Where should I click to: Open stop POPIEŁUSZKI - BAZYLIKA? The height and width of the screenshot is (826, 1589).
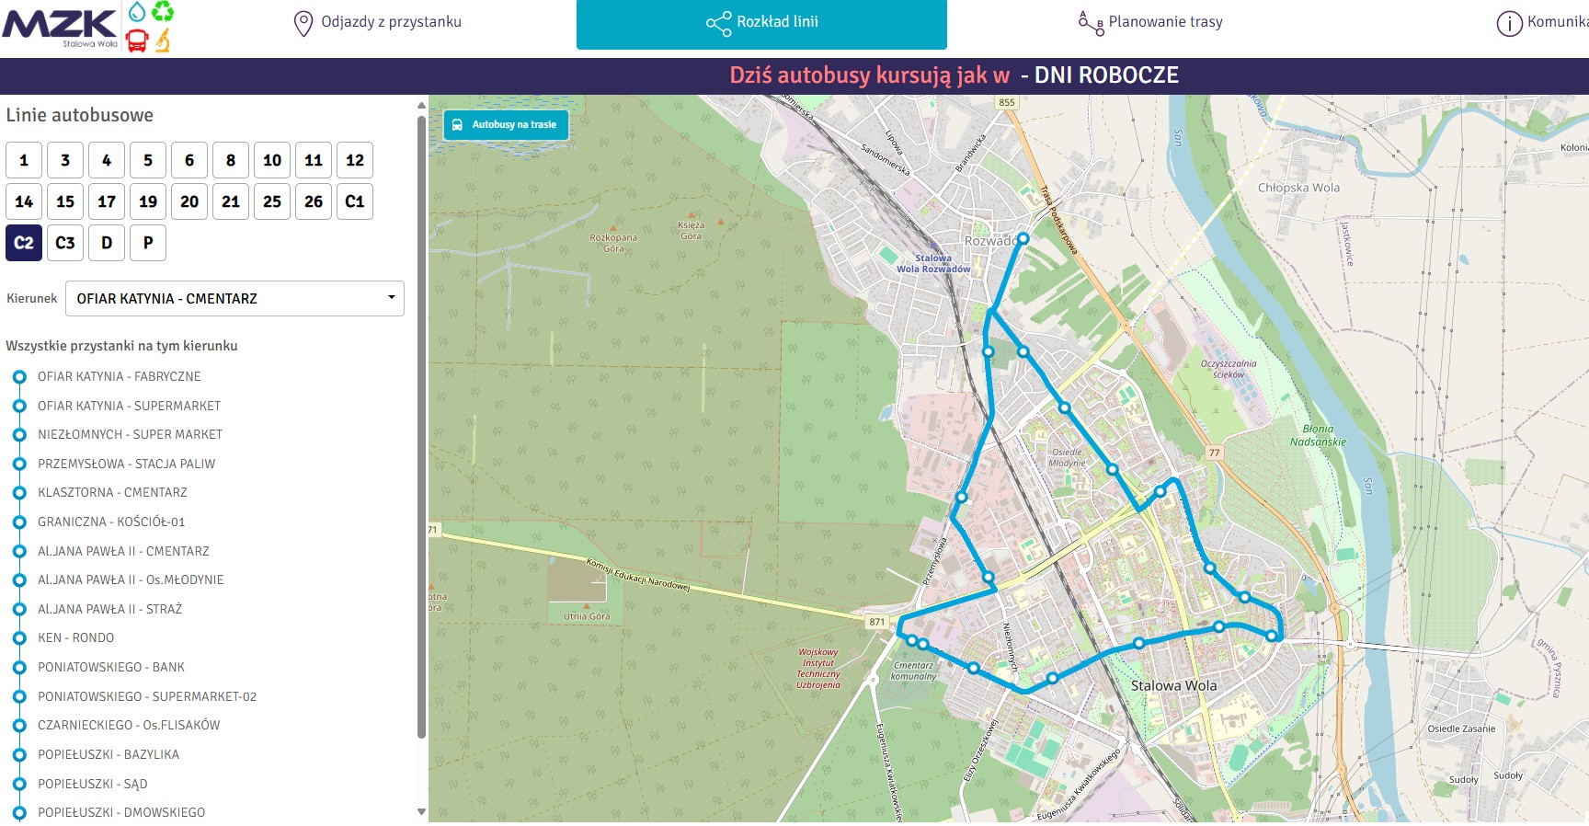click(x=109, y=755)
